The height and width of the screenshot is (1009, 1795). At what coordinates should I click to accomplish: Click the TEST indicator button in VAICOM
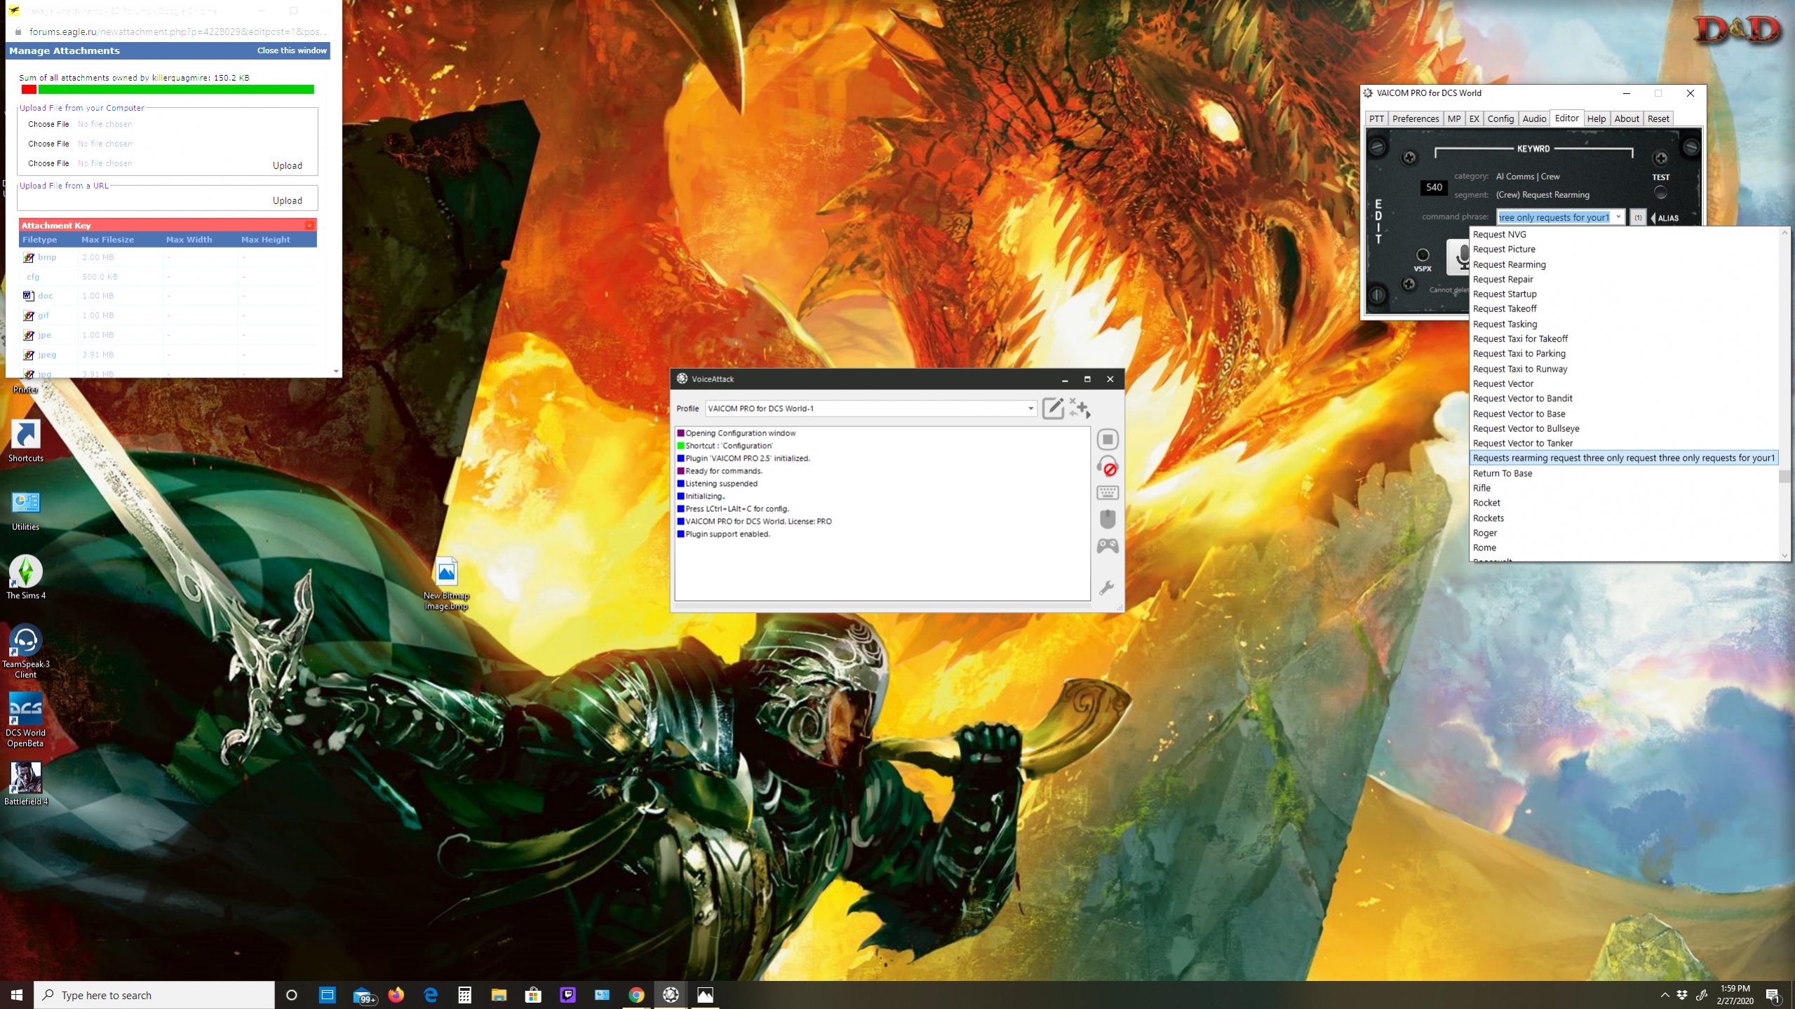[x=1660, y=192]
